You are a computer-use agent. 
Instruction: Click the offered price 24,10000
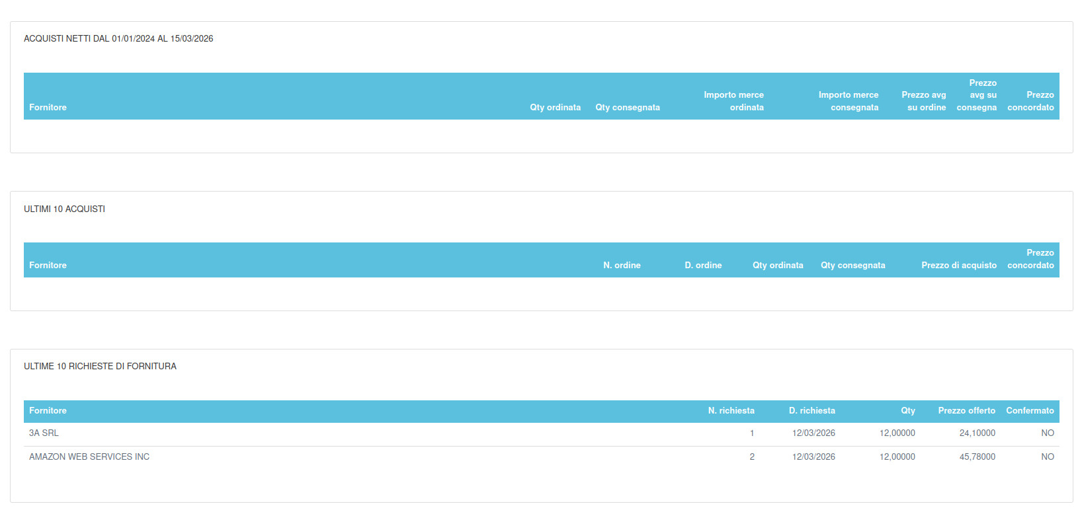(977, 433)
